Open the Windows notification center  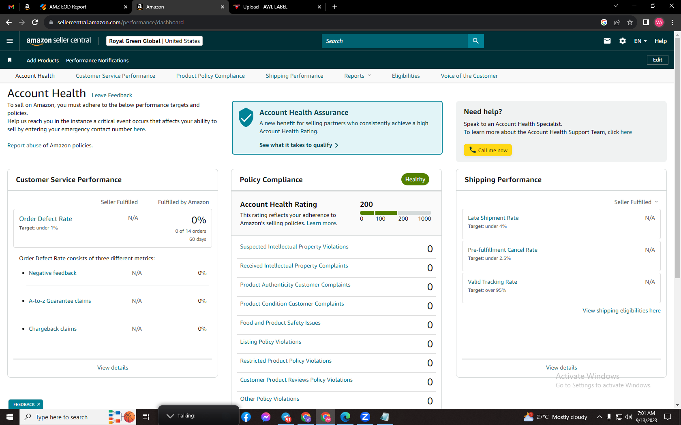tap(668, 417)
